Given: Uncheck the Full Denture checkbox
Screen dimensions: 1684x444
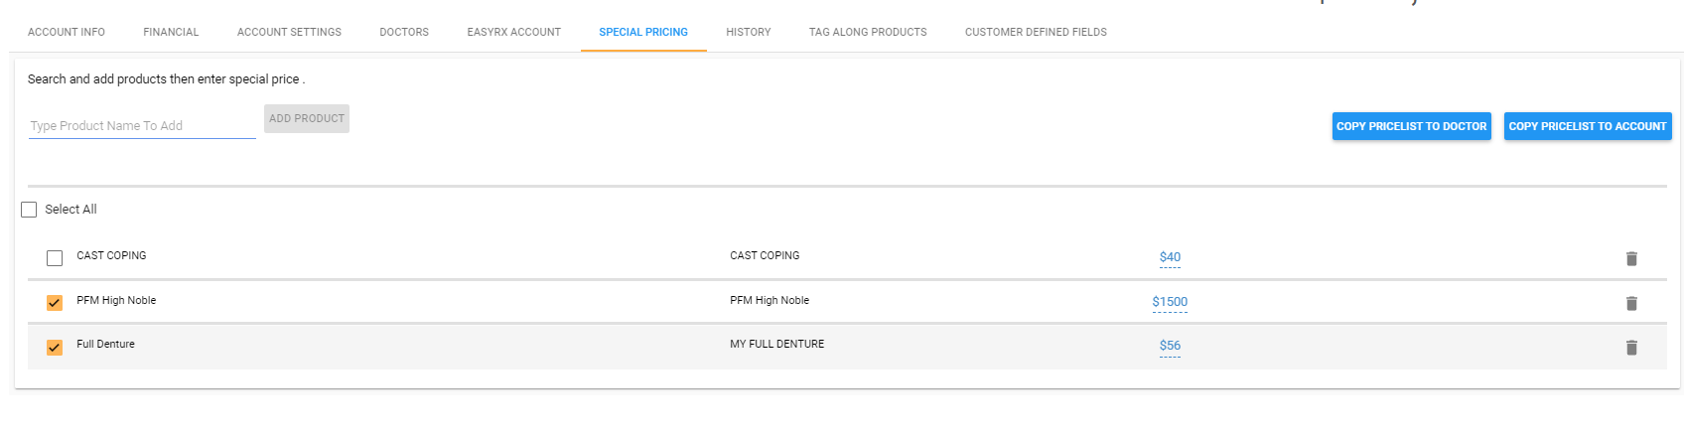Looking at the screenshot, I should (55, 348).
